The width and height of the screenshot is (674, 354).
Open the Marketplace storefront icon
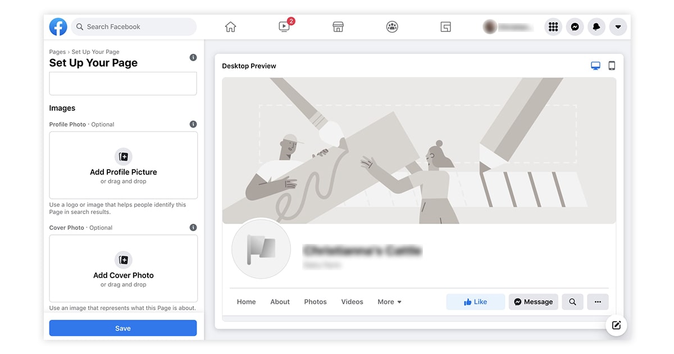coord(338,27)
